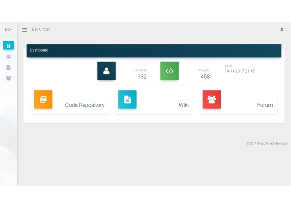Click the user profile icon in header
Image resolution: width=291 pixels, height=207 pixels.
tap(282, 29)
